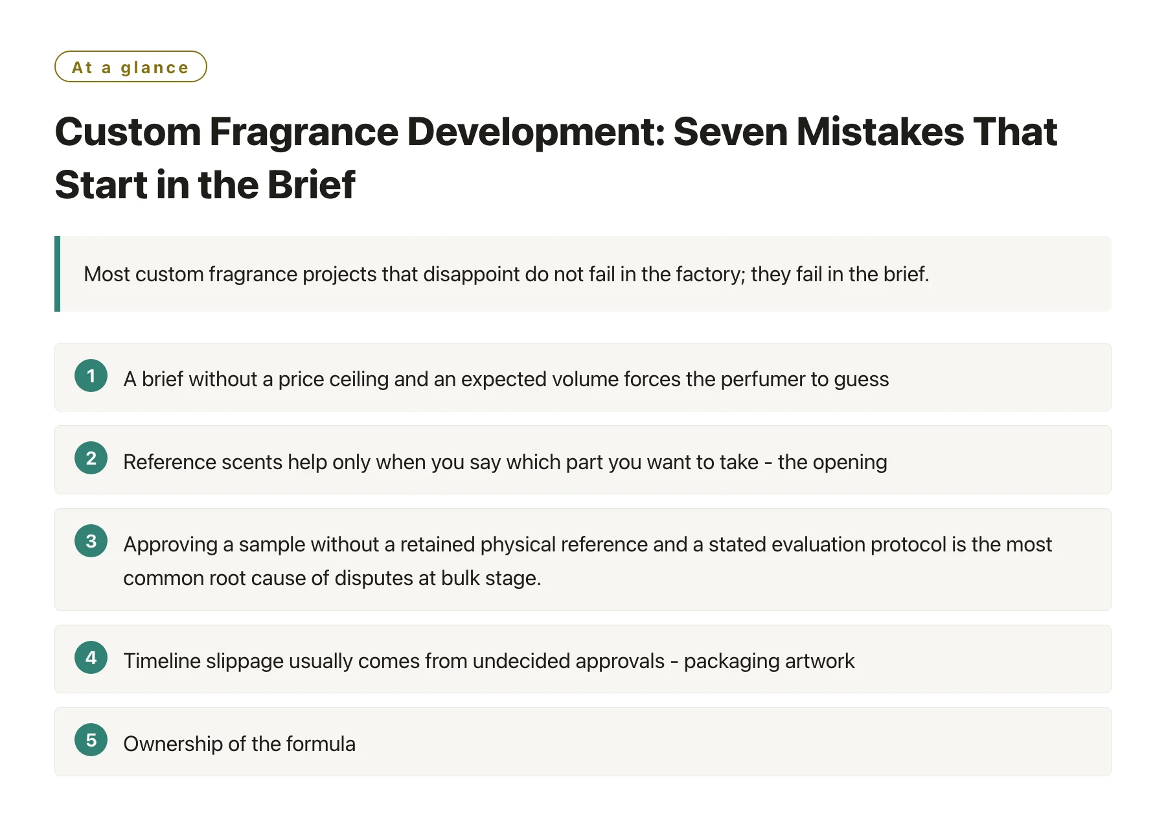The width and height of the screenshot is (1166, 821).
Task: Click empty area of the fifth item card
Action: tap(732, 742)
